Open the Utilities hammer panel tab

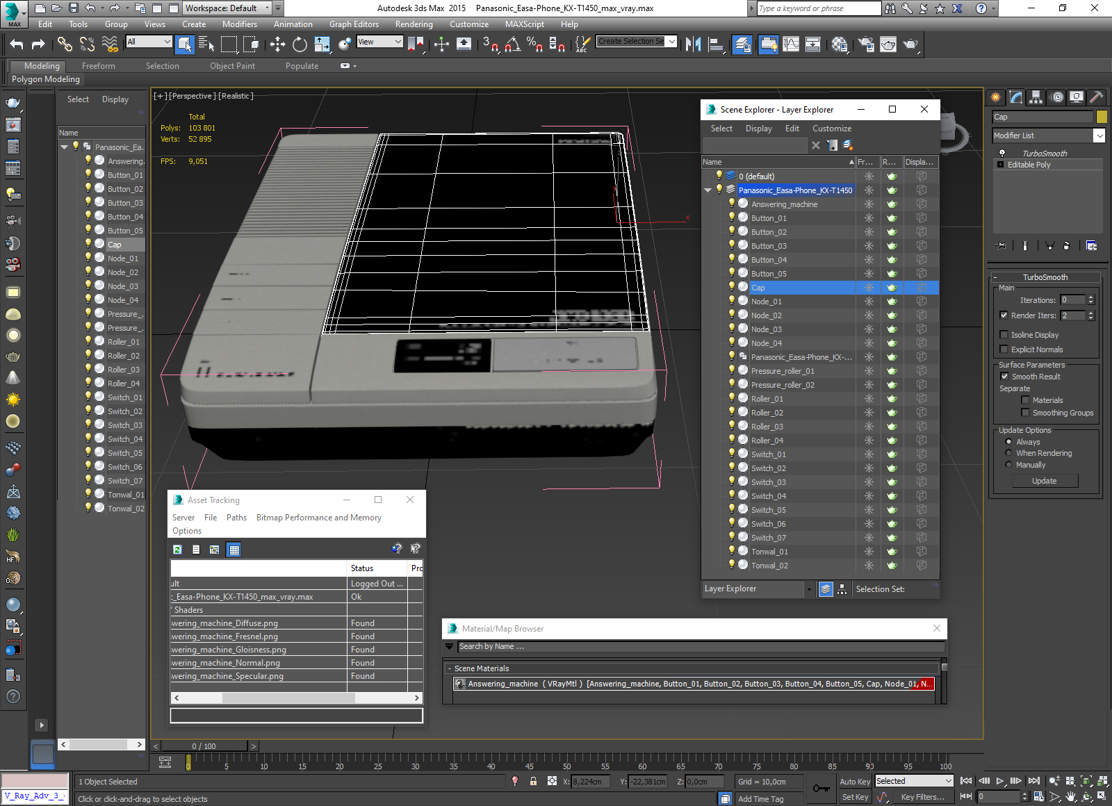point(1097,97)
